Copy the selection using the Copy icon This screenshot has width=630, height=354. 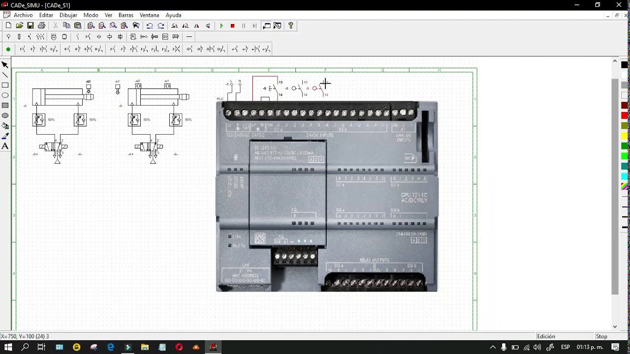click(66, 26)
